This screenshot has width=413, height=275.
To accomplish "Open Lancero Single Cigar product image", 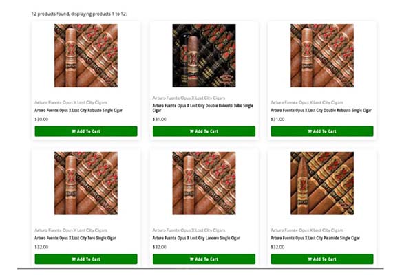I will coord(204,183).
